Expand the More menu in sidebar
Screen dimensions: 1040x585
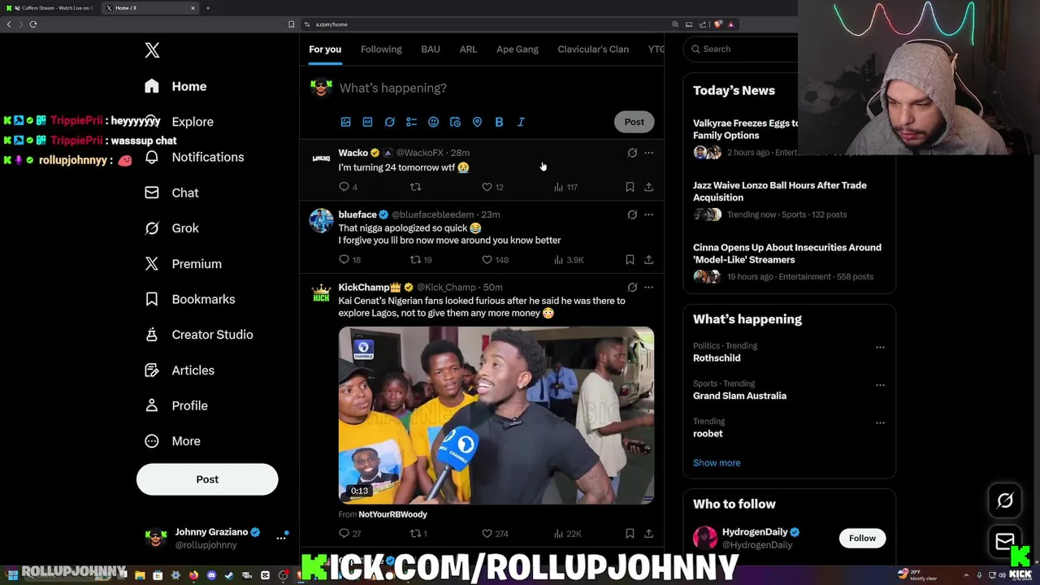tap(172, 441)
